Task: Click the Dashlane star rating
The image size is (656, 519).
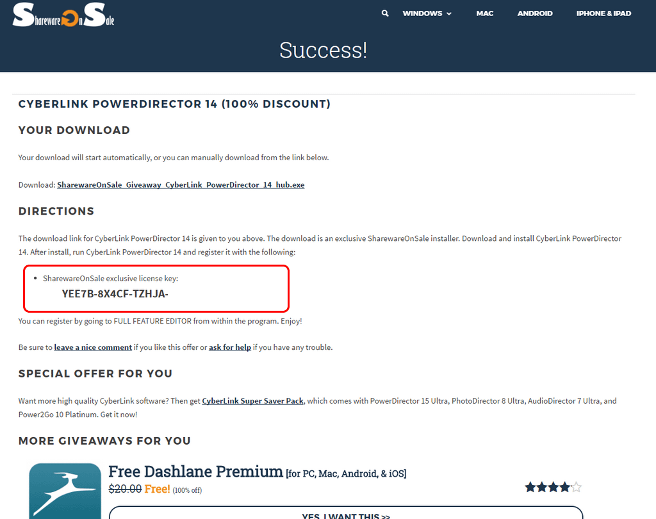Action: 553,487
